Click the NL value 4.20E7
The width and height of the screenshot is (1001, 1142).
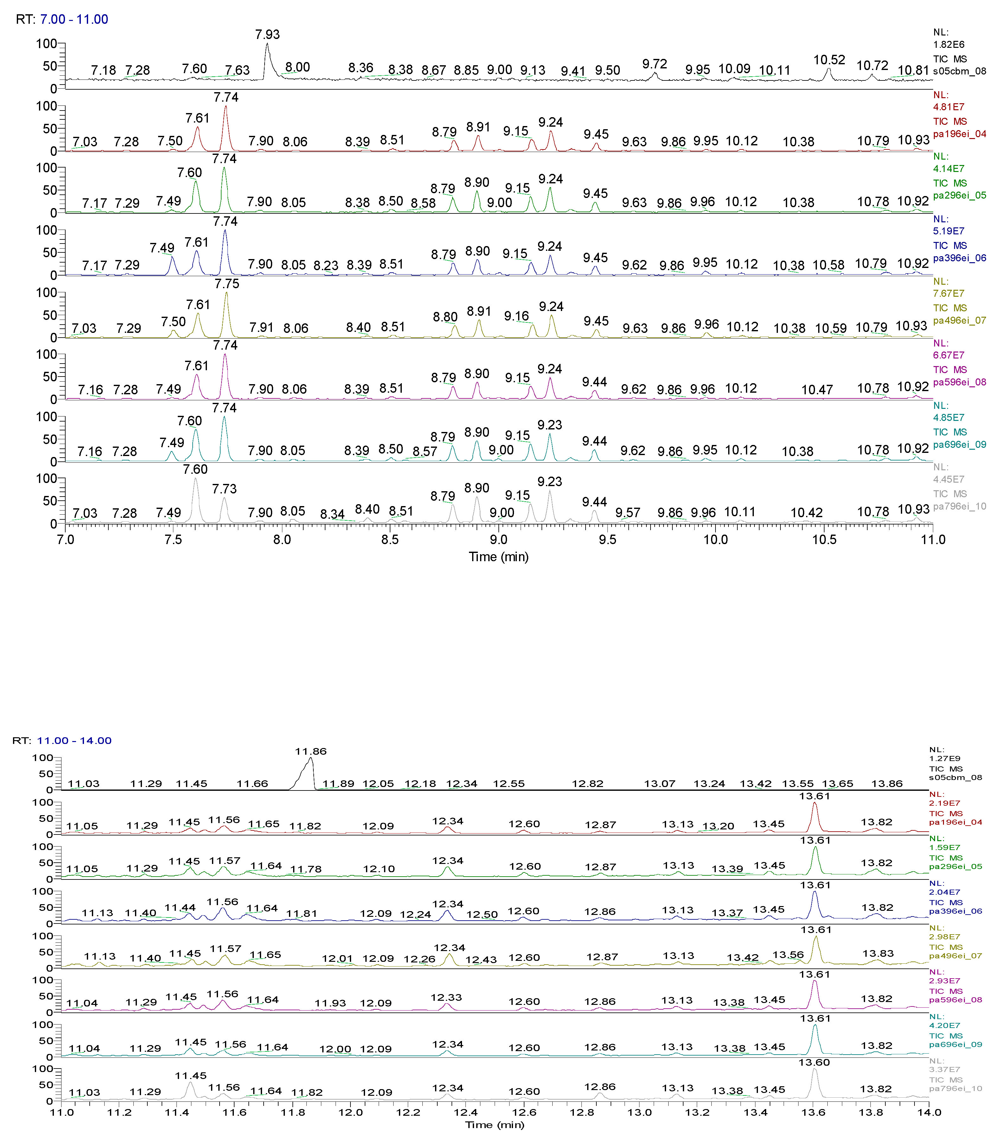point(945,1025)
